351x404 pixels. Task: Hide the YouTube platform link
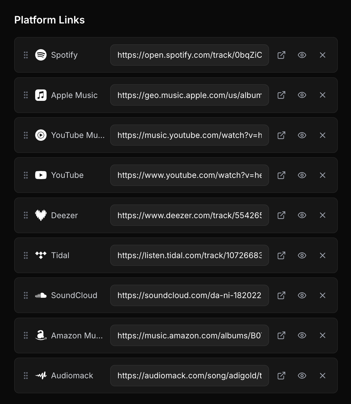click(x=302, y=175)
